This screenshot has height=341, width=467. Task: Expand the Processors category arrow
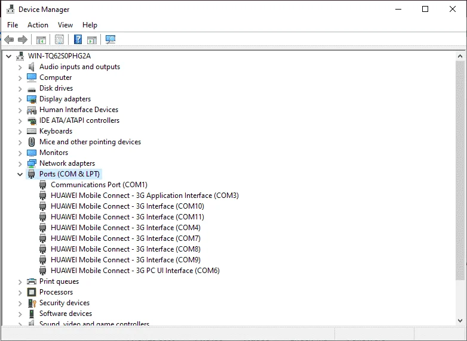pyautogui.click(x=20, y=292)
